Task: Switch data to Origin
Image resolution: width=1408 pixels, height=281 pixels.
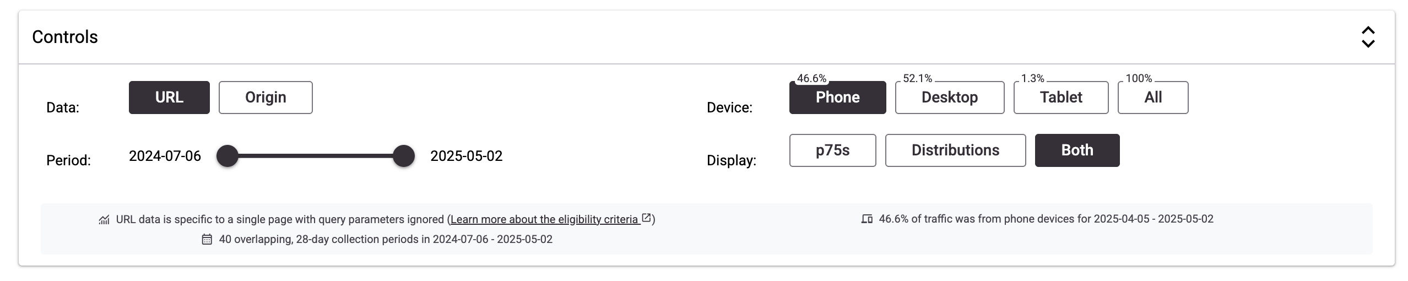Action: coord(266,98)
